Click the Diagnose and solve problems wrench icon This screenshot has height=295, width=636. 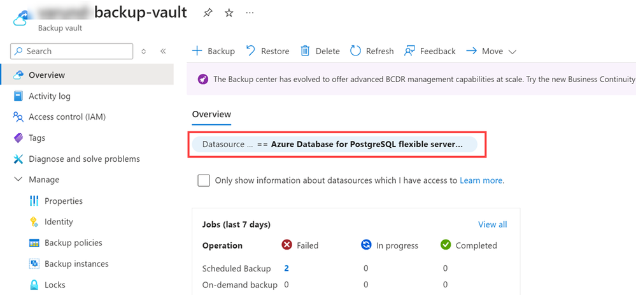(x=18, y=159)
